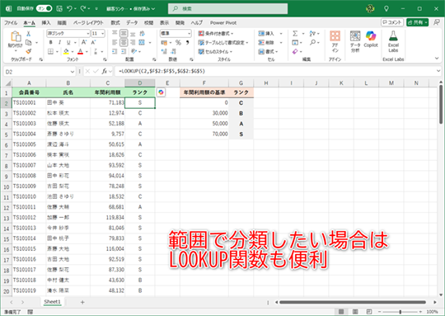Switch to Page Break Preview in status bar
Screen dimensions: 445x316
(369, 312)
